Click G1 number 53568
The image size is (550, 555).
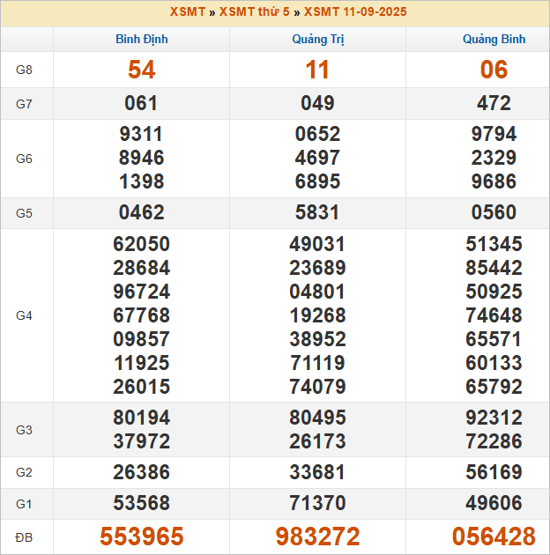pos(142,503)
